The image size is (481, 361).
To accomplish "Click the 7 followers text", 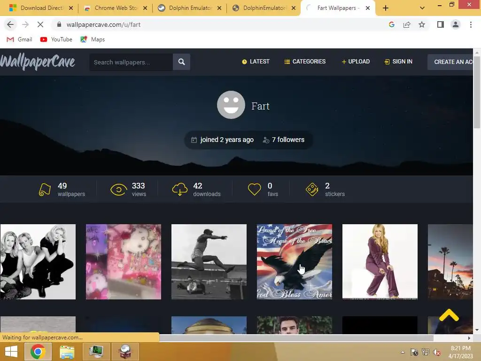I will [x=288, y=140].
